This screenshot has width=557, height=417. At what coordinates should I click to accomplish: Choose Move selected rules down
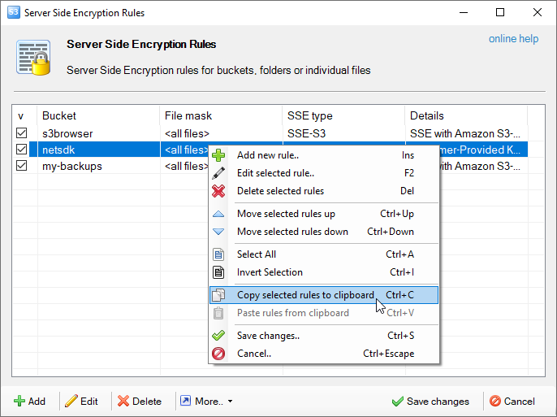pos(324,232)
